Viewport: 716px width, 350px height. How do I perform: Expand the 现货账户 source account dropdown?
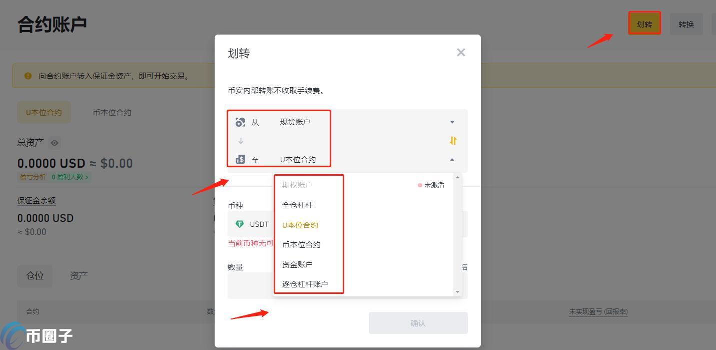pos(452,122)
